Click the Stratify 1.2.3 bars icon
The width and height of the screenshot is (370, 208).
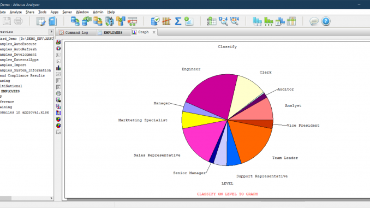tap(257, 21)
